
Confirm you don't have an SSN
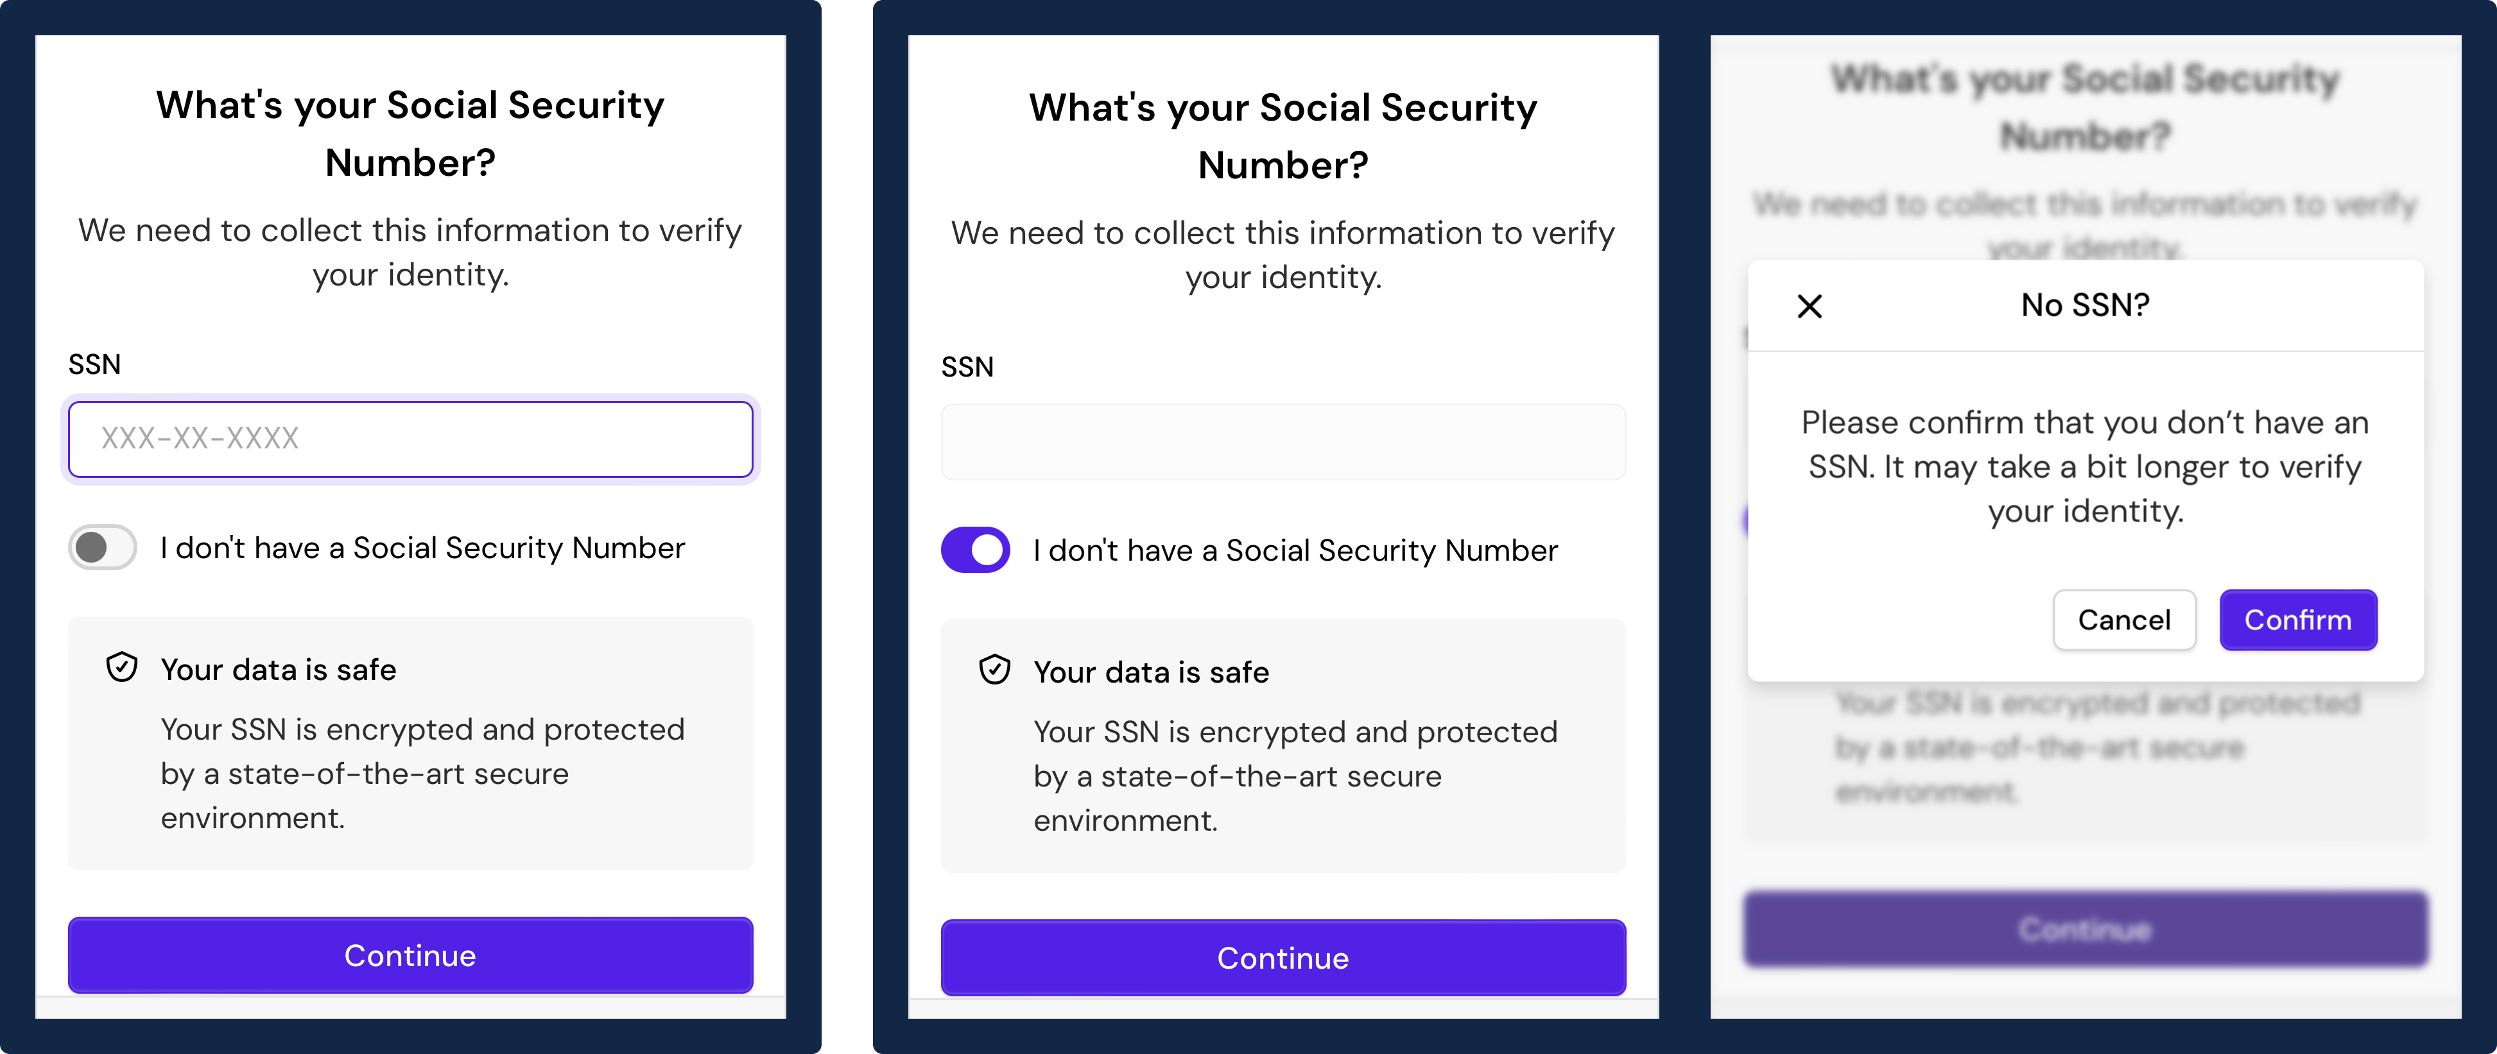2298,620
